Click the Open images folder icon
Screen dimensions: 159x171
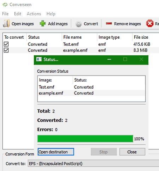(x=6, y=23)
